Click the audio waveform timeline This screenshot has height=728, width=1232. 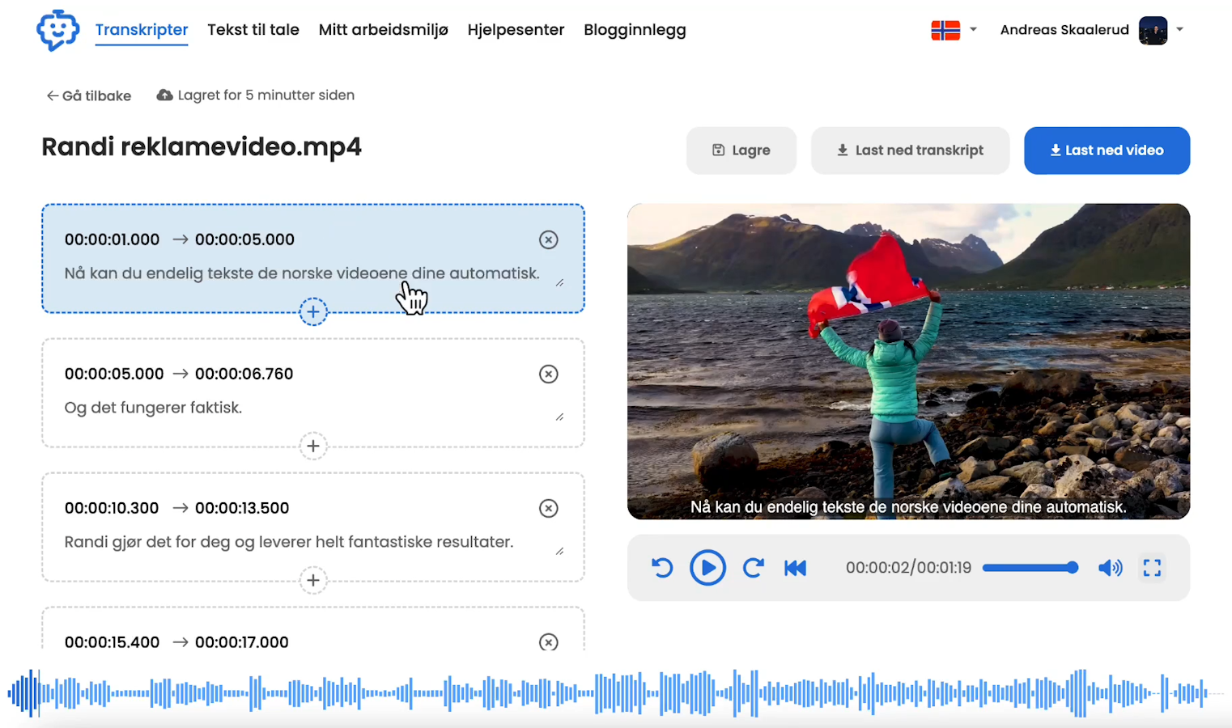[615, 693]
